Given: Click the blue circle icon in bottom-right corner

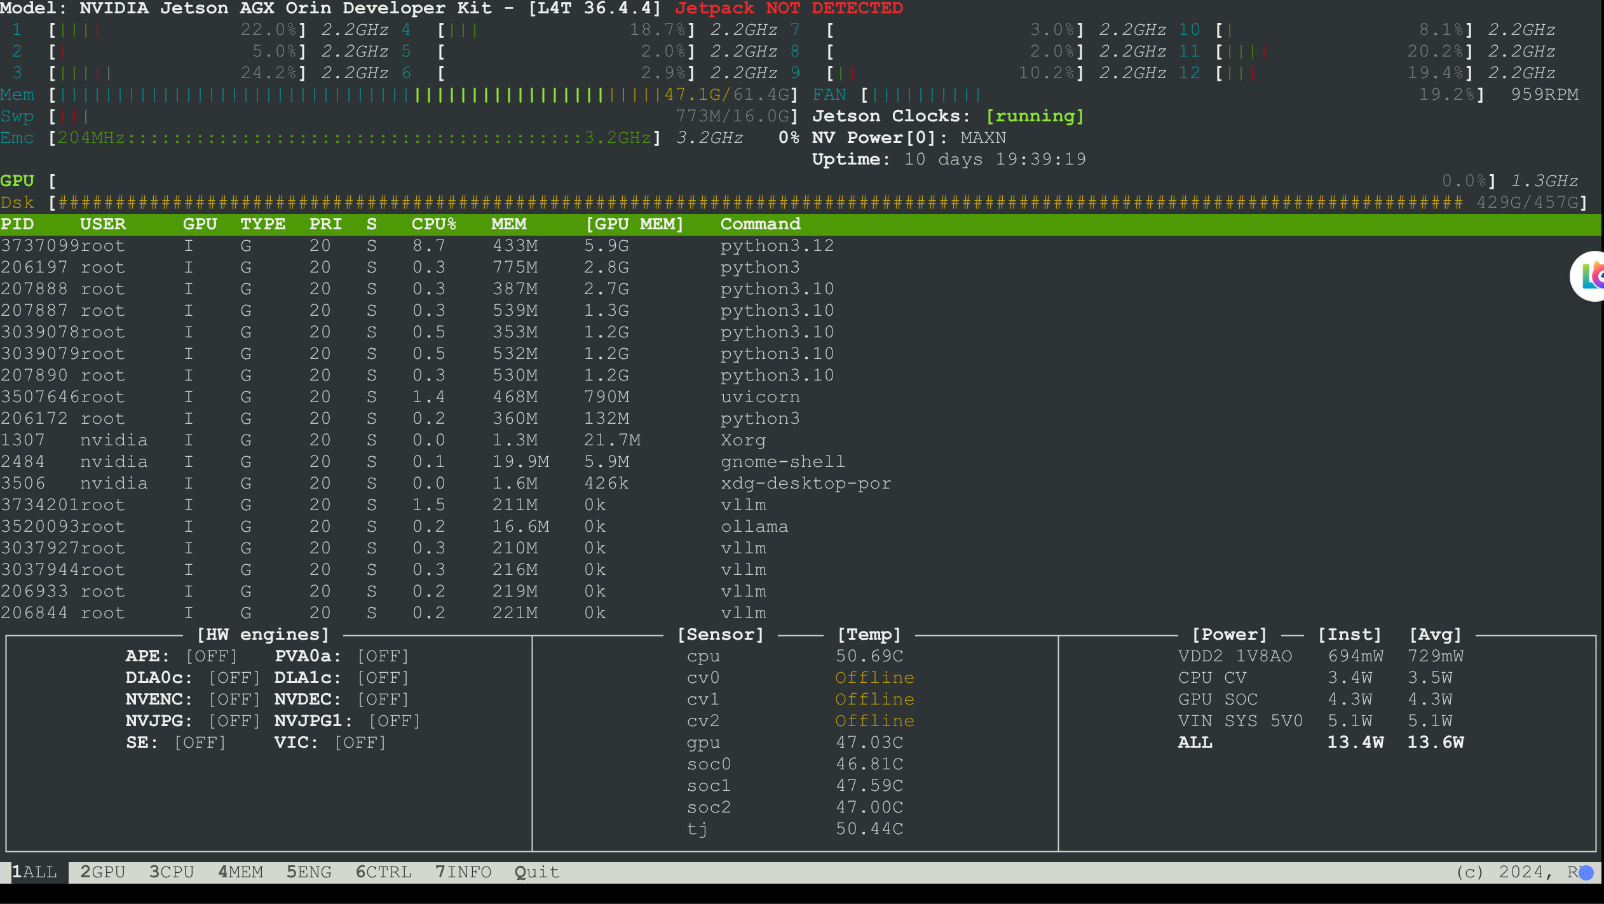Looking at the screenshot, I should (1586, 872).
